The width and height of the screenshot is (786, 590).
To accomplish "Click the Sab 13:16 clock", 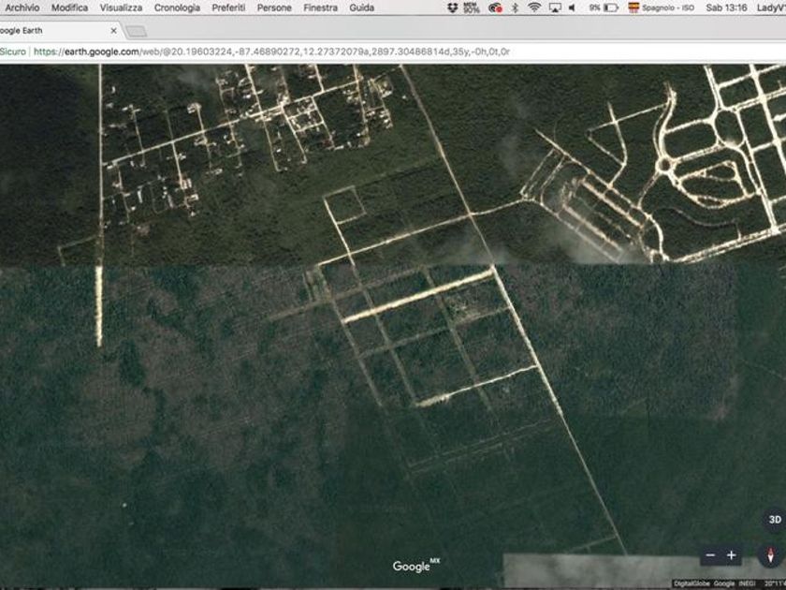I will pyautogui.click(x=726, y=7).
